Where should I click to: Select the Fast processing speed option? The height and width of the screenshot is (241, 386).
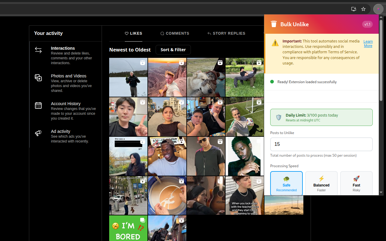click(x=356, y=183)
